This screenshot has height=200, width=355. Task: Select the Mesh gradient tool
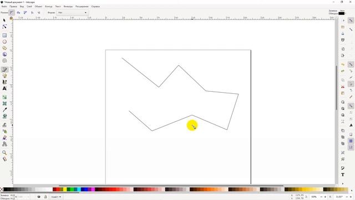tap(4, 103)
